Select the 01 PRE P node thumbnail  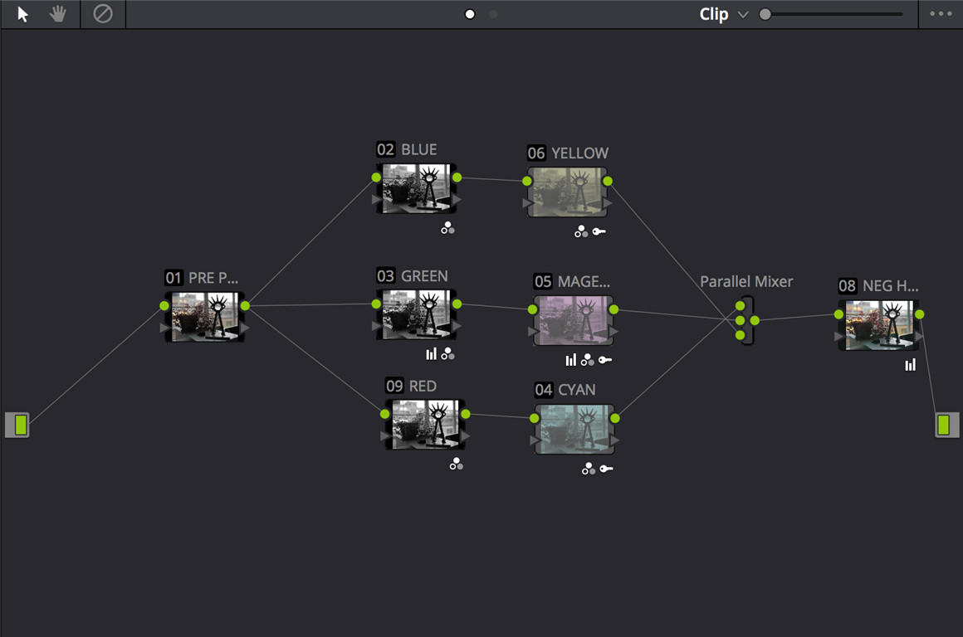click(x=204, y=315)
